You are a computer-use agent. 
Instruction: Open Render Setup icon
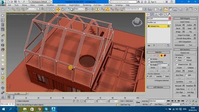(187, 9)
